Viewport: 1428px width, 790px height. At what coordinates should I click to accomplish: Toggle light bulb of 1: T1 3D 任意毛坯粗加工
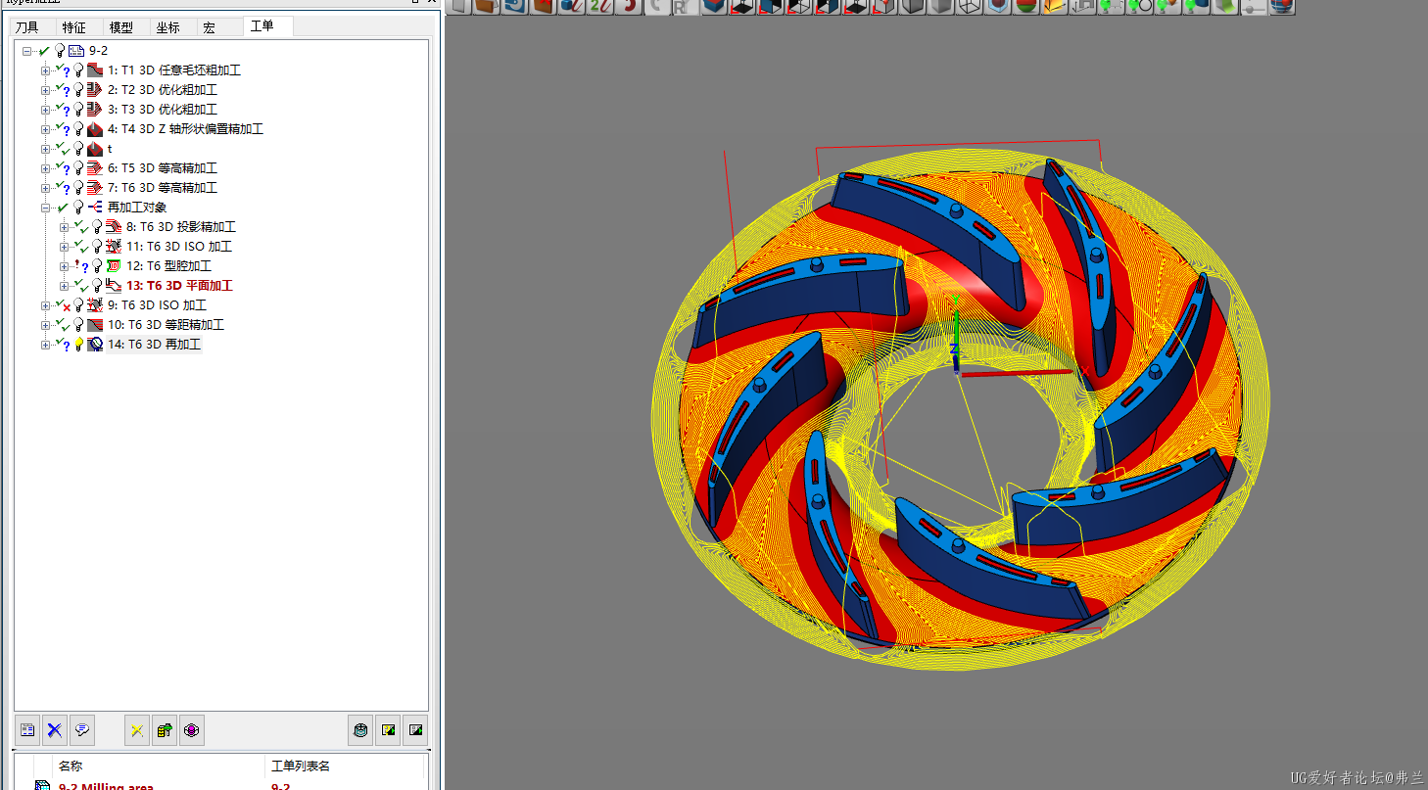[78, 70]
